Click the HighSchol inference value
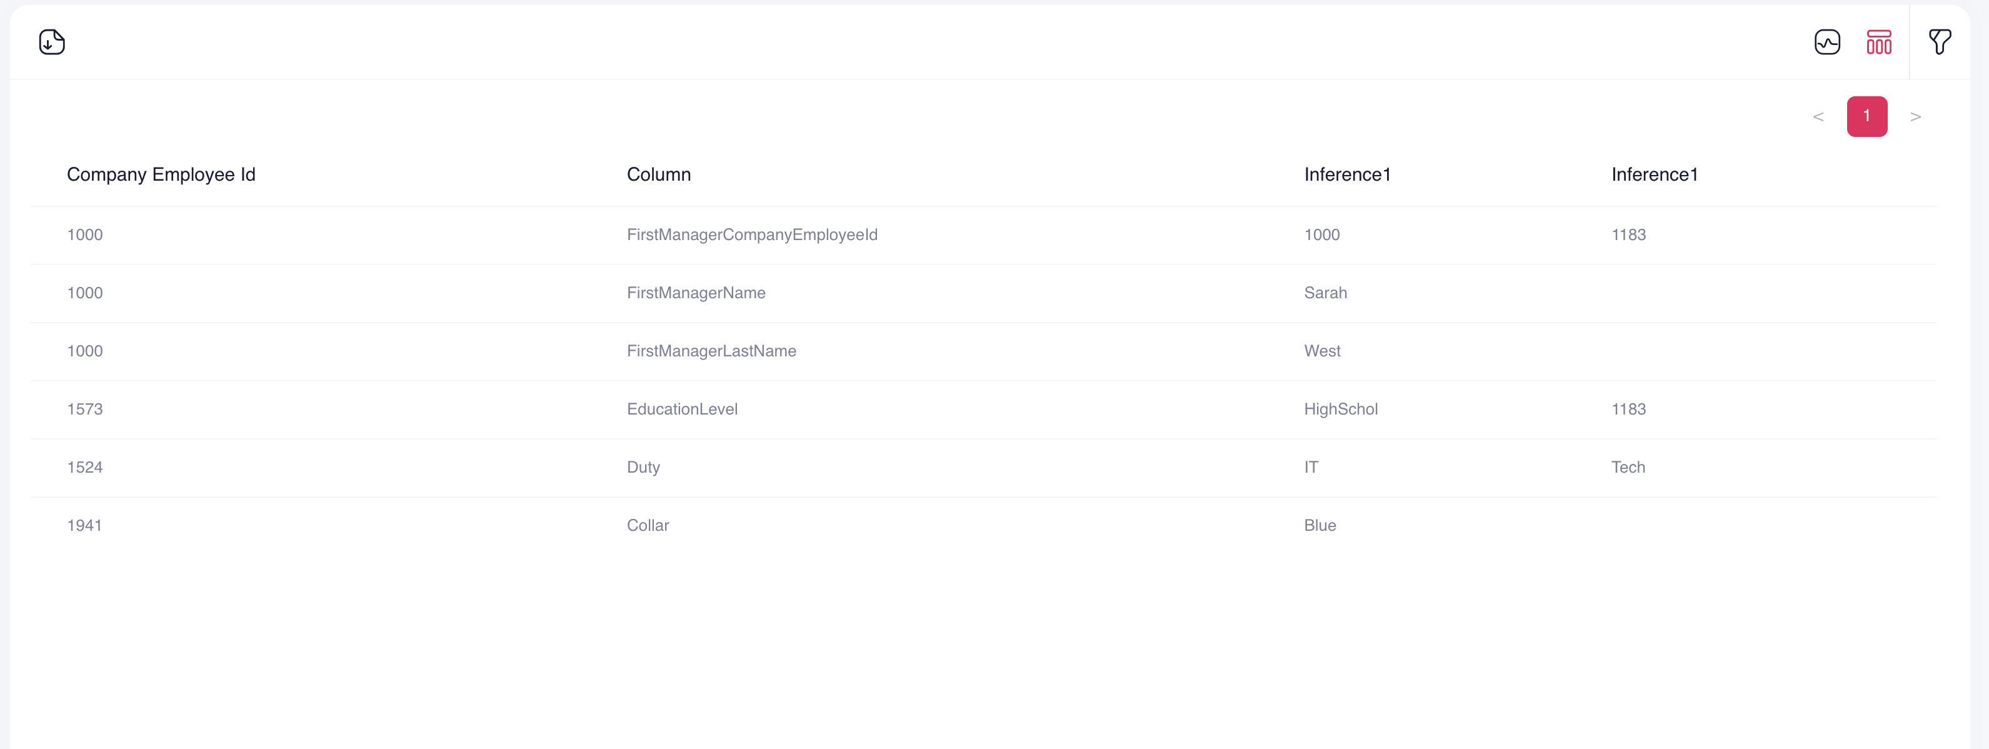The width and height of the screenshot is (1989, 749). click(x=1340, y=410)
